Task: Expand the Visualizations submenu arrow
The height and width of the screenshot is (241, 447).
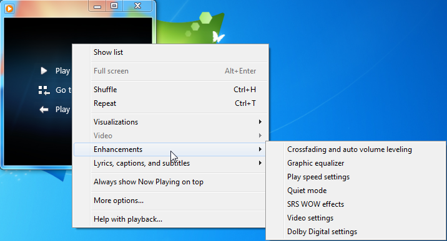Action: 260,122
